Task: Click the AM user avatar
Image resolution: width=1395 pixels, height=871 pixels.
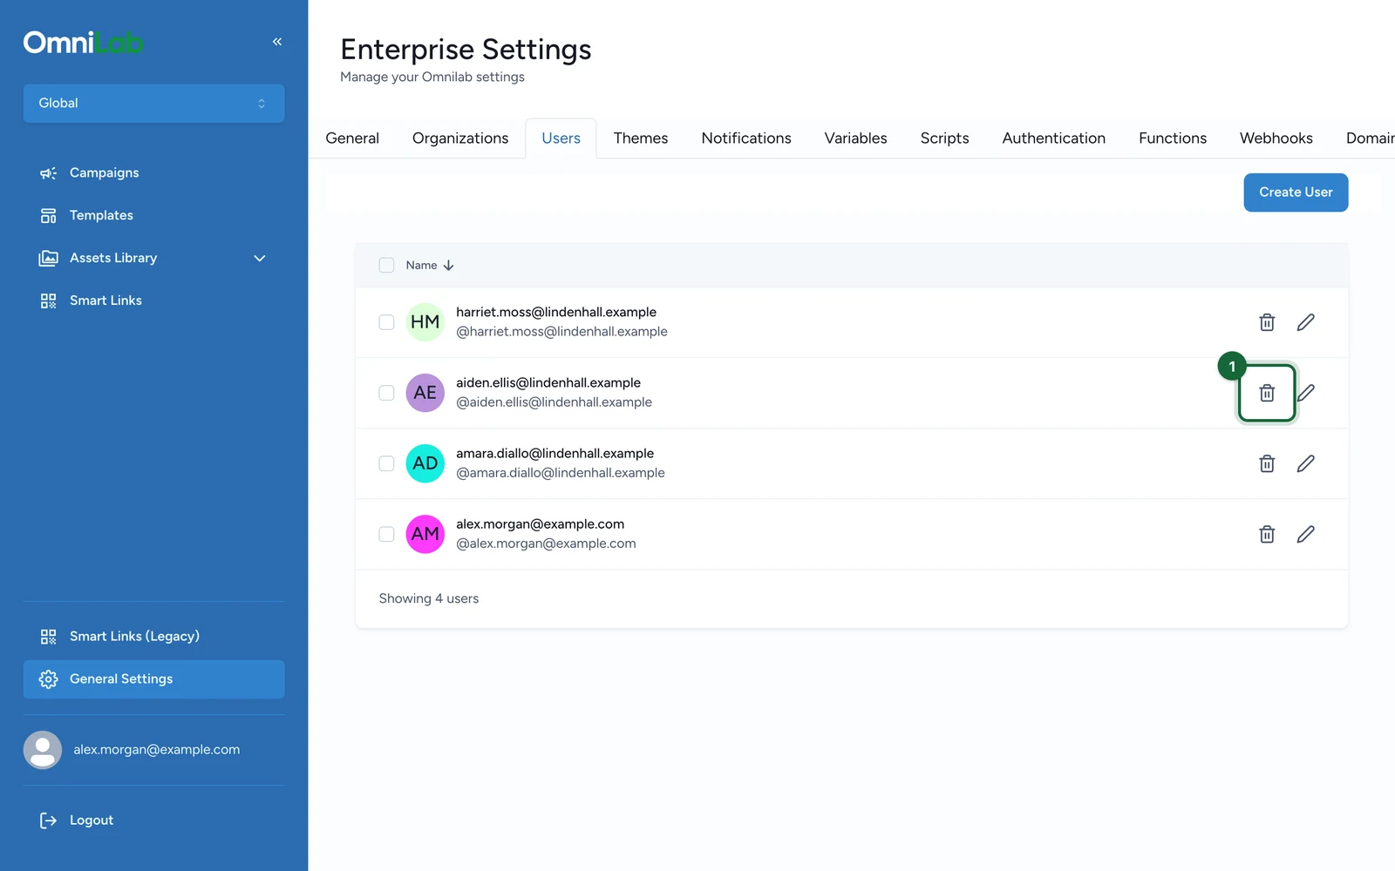Action: 425,534
